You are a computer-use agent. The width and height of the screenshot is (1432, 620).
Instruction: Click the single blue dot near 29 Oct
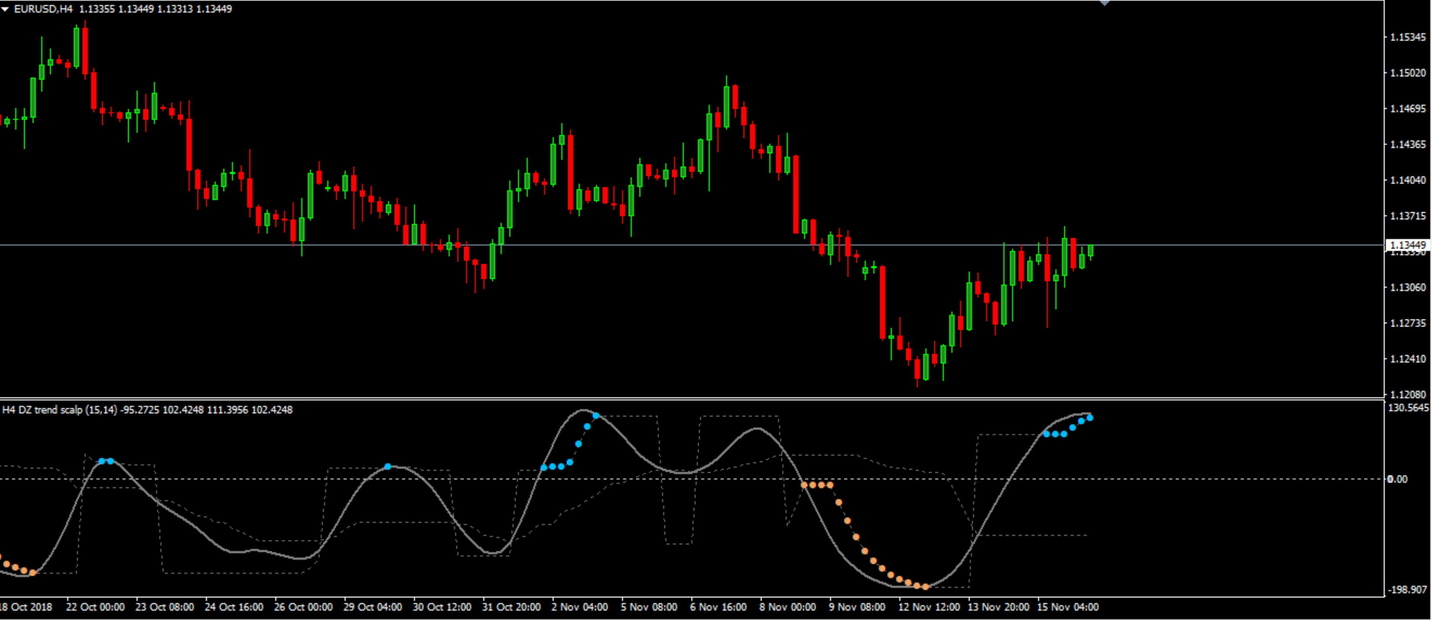(x=387, y=467)
